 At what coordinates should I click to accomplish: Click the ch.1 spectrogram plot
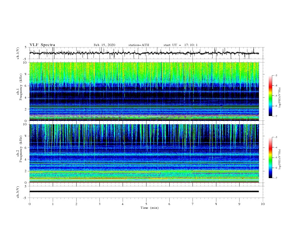tap(144, 91)
